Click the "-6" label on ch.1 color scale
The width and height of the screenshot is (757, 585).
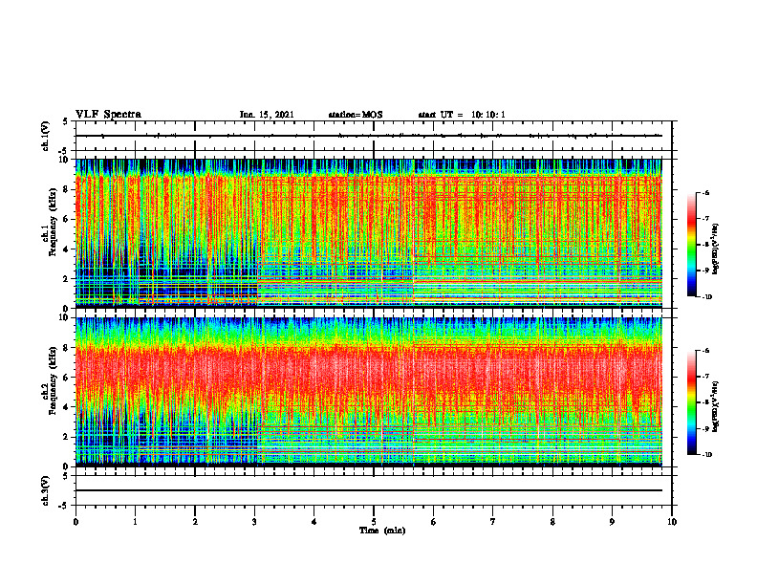[x=705, y=193]
